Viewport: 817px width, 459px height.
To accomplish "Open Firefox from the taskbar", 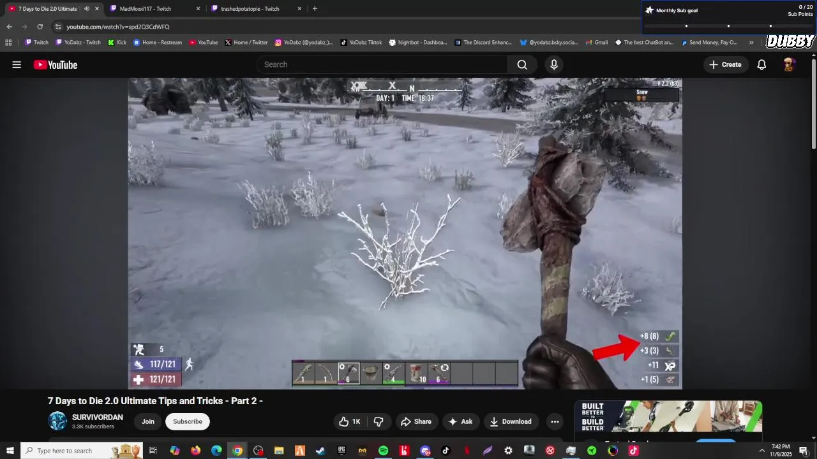I will (x=195, y=451).
